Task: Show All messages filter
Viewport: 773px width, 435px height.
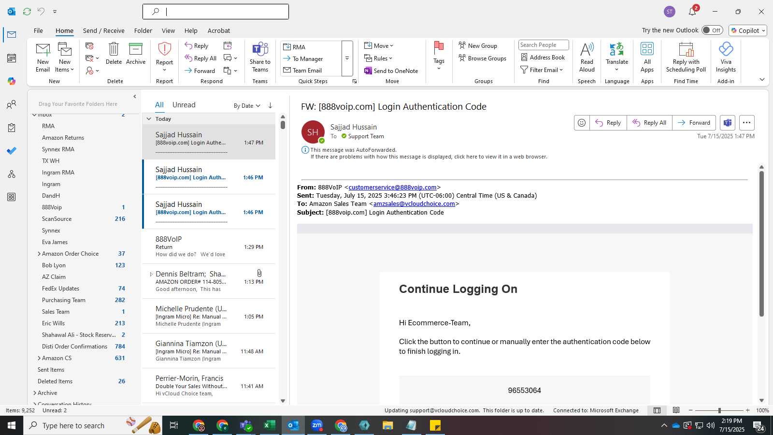Action: pos(159,105)
